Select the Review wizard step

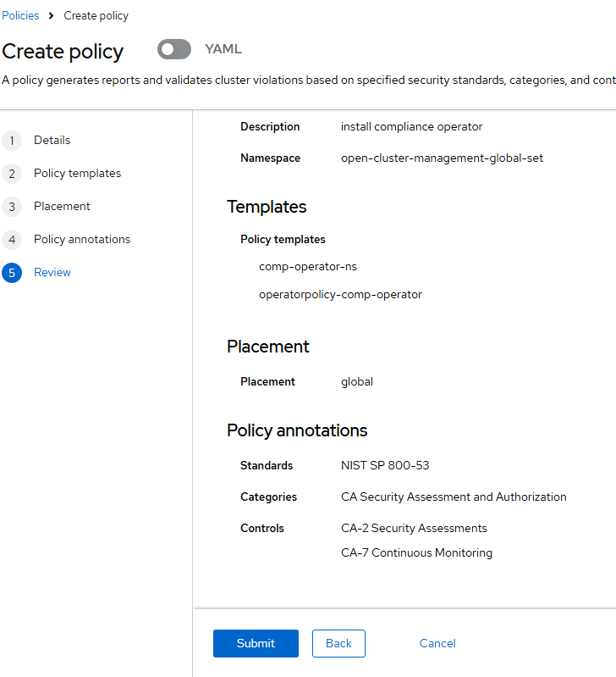pos(52,273)
